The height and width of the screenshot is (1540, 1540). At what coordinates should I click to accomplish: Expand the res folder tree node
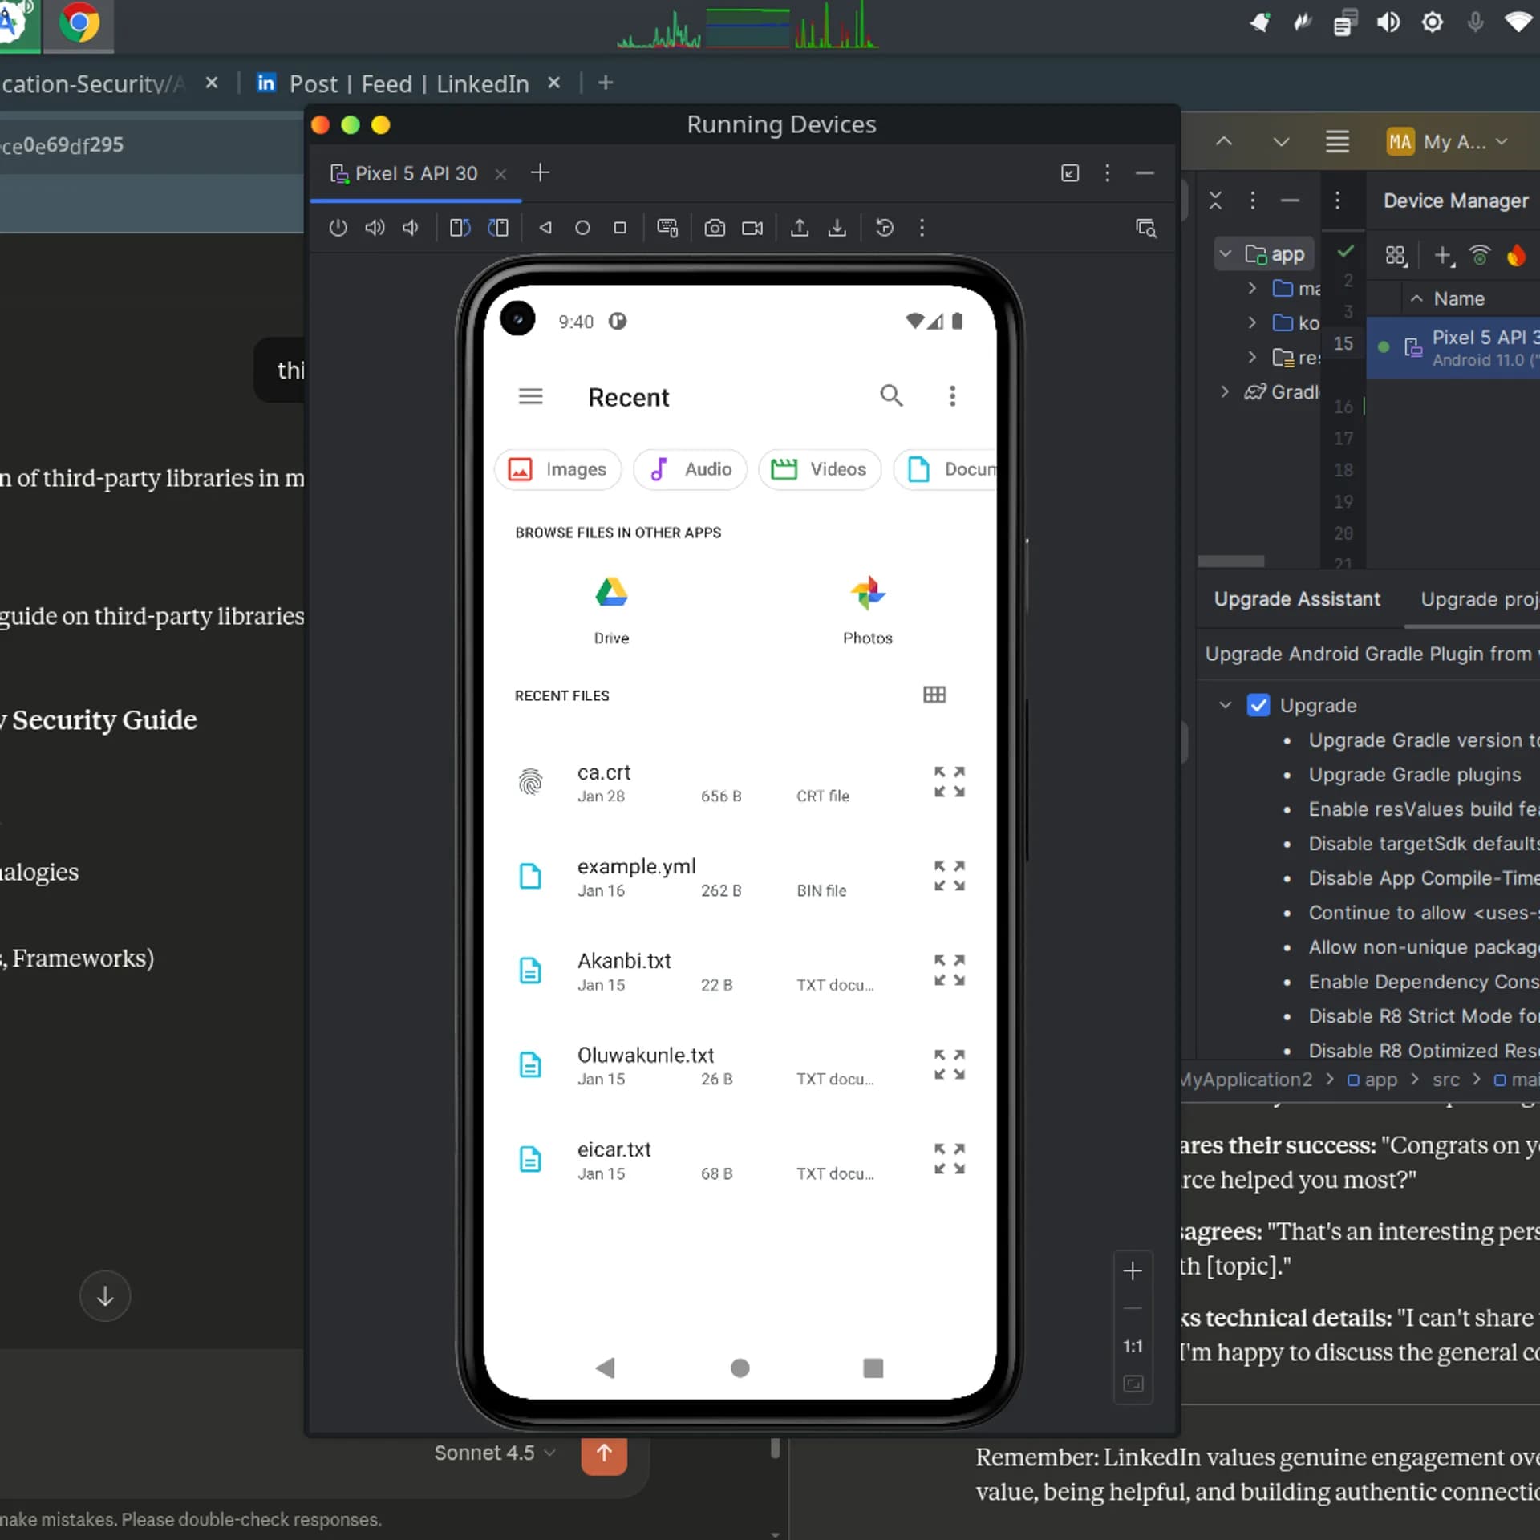1252,357
